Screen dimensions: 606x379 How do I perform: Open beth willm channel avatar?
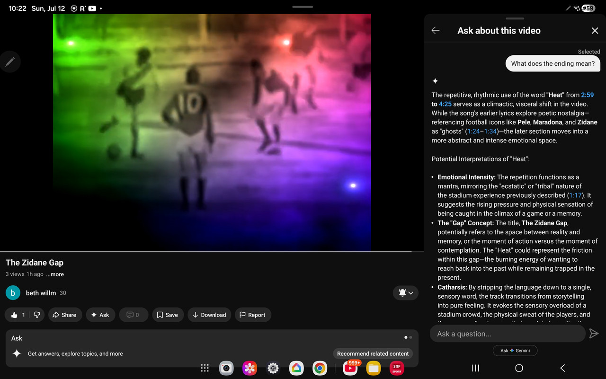click(13, 293)
